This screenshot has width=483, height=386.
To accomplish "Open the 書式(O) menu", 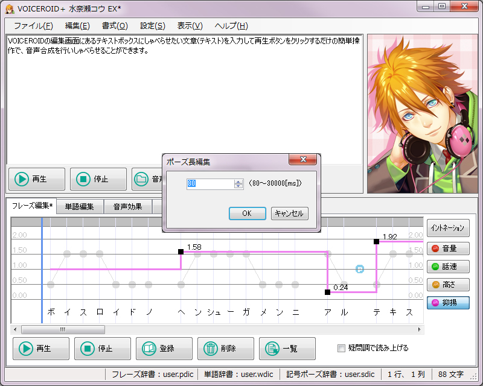I will click(115, 26).
